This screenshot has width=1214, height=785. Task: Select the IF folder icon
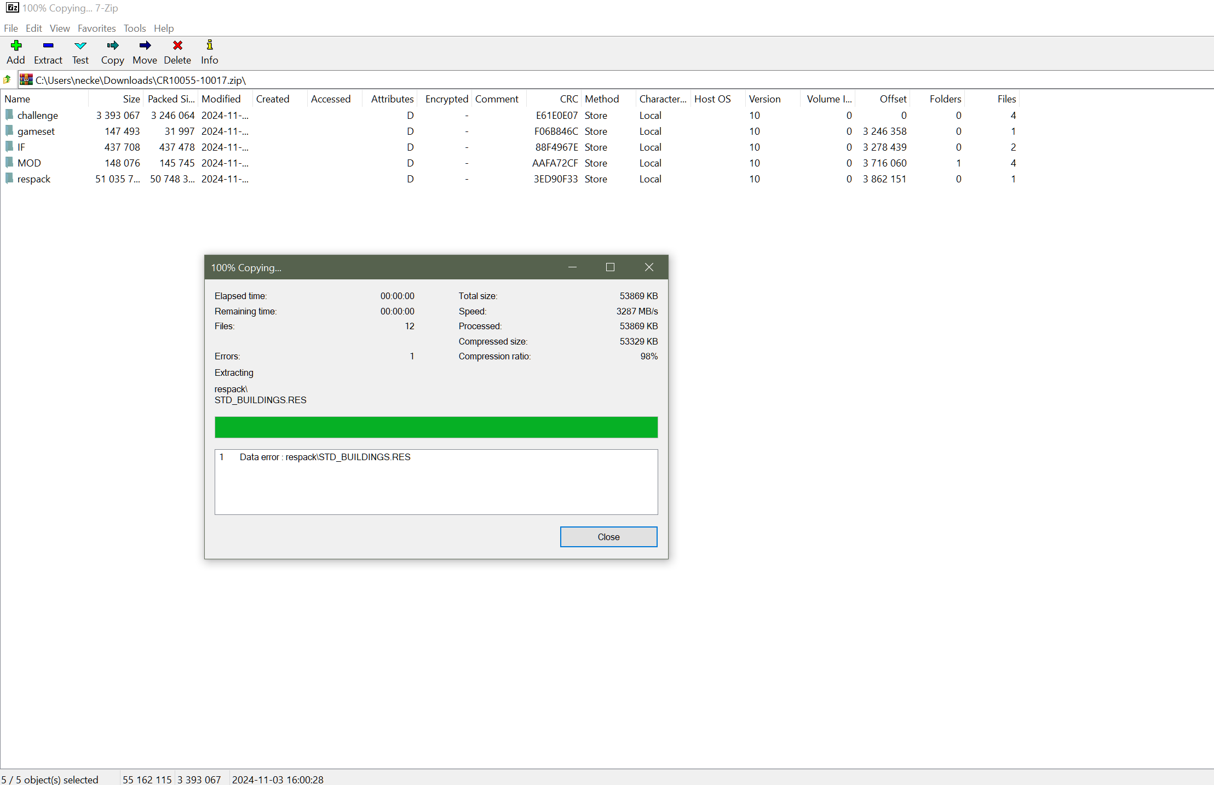tap(9, 147)
